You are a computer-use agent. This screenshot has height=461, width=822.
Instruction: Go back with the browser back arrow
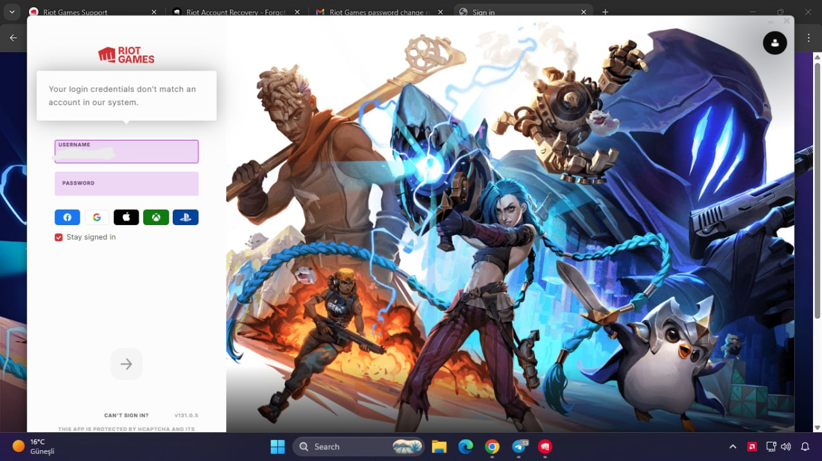pos(13,38)
